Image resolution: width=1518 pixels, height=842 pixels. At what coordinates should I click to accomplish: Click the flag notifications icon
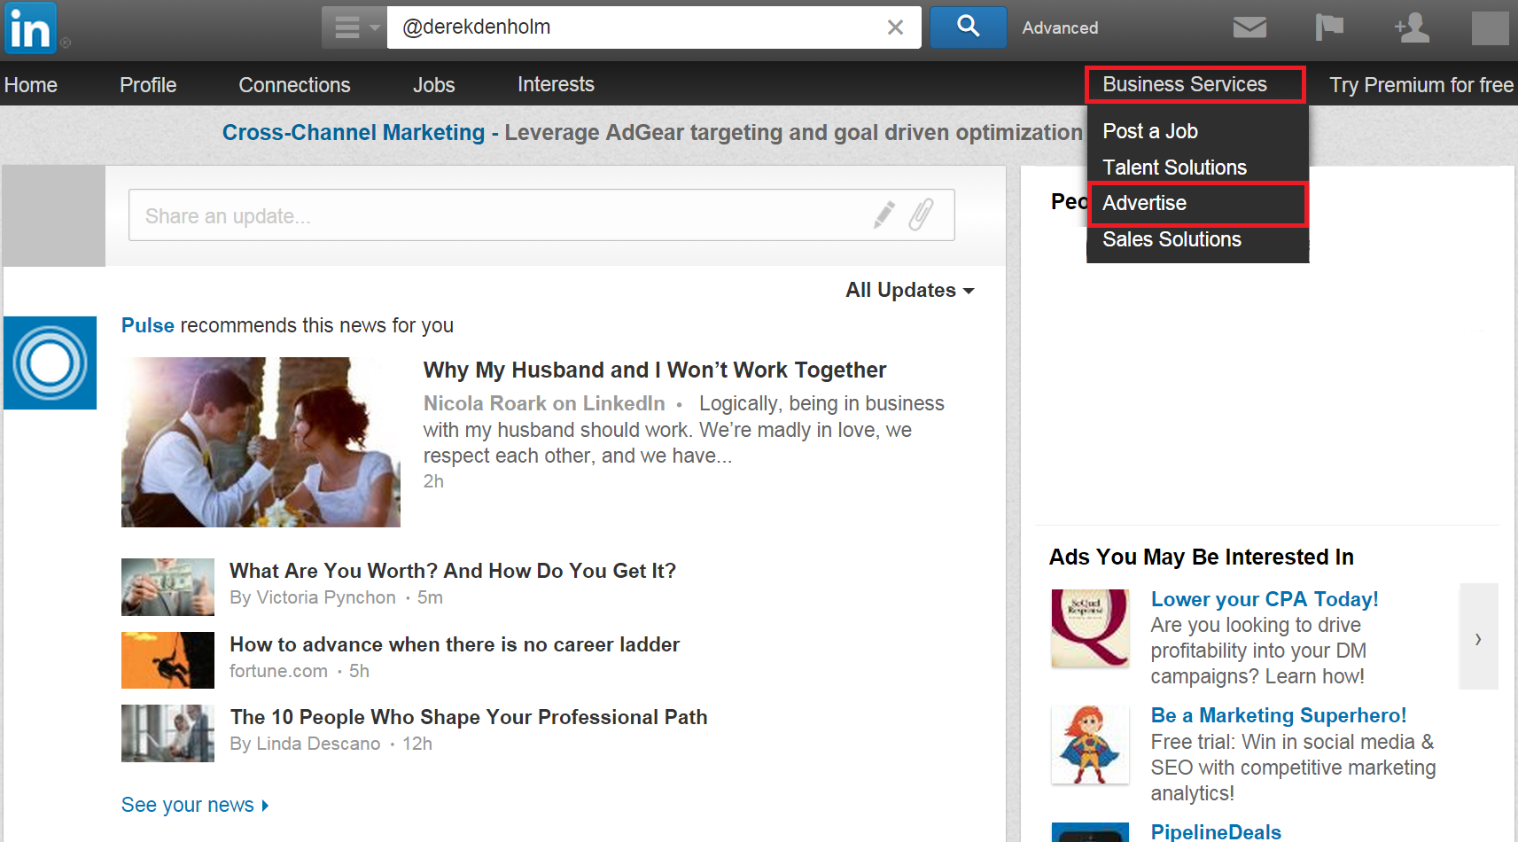(x=1327, y=27)
